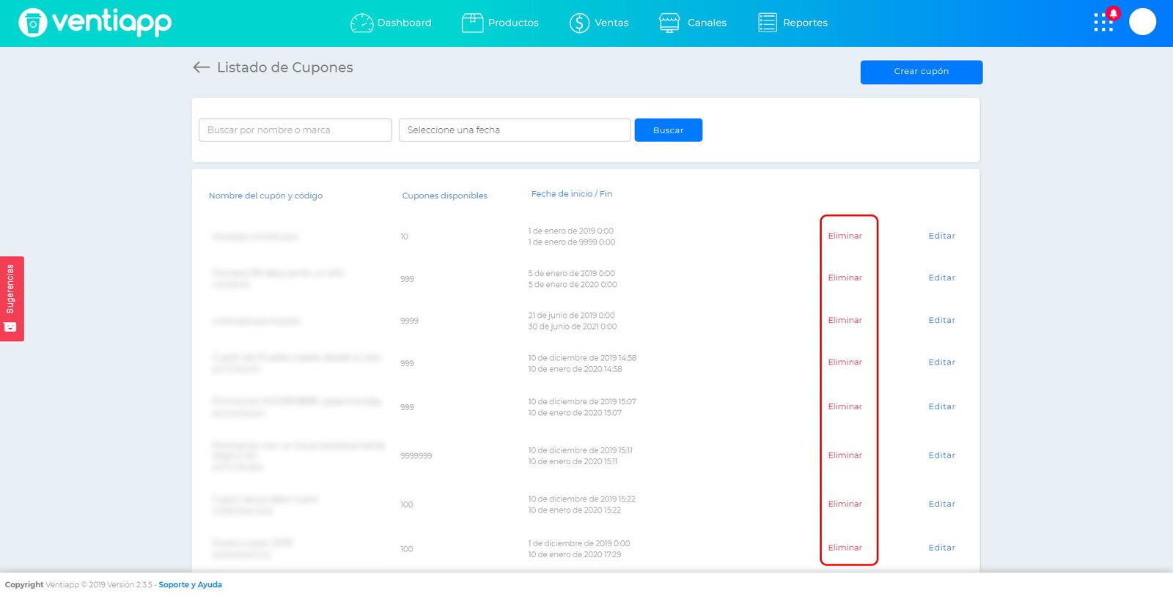The image size is (1173, 596).
Task: Select the Fecha de inicio / Fin header
Action: coord(572,194)
